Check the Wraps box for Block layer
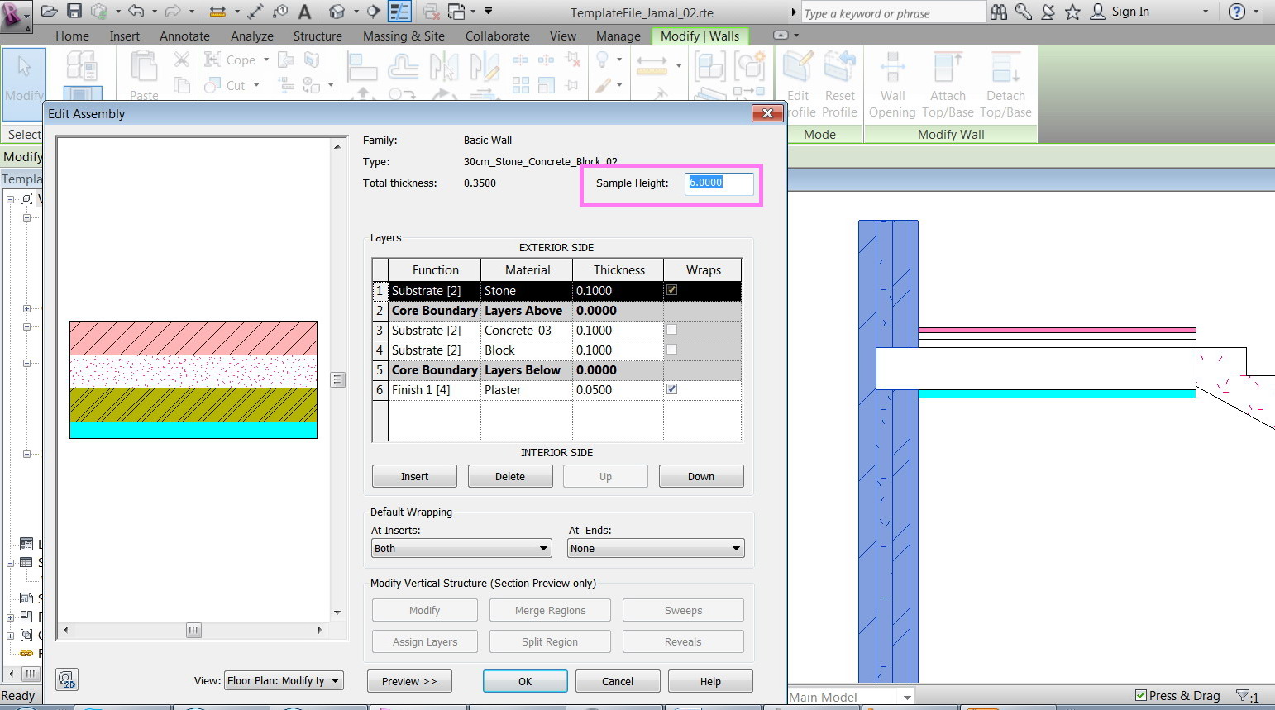The width and height of the screenshot is (1275, 710). pyautogui.click(x=672, y=350)
